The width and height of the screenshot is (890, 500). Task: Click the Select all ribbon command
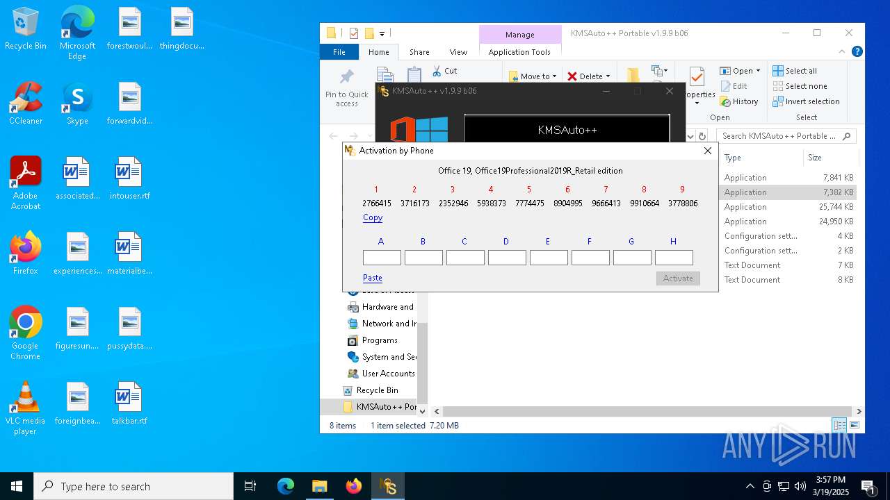click(795, 71)
